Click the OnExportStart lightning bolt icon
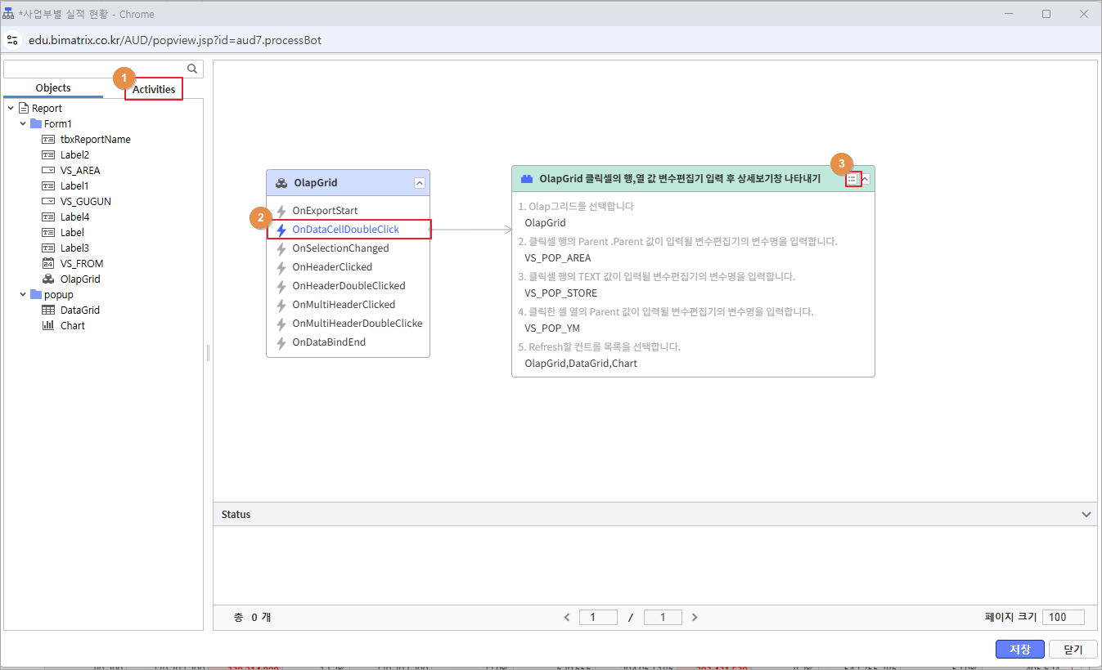 point(281,211)
